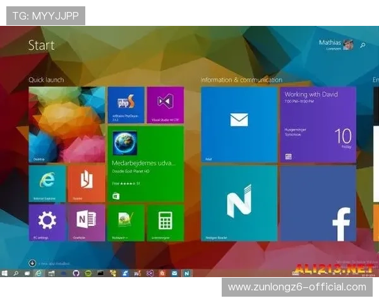Viewport: 379px width, 303px height.
Task: Click the Windows Start button in taskbar
Action: (5, 273)
